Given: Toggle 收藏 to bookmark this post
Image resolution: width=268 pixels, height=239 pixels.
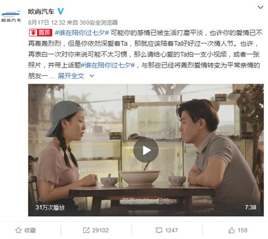Looking at the screenshot, I should coord(25,230).
